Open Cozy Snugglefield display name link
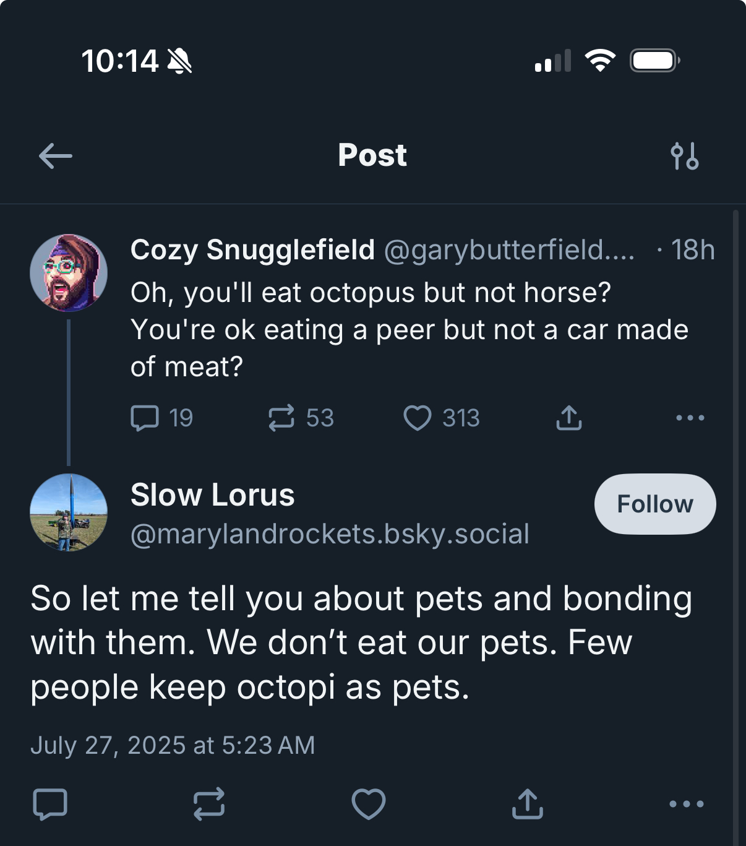This screenshot has width=746, height=846. [252, 250]
